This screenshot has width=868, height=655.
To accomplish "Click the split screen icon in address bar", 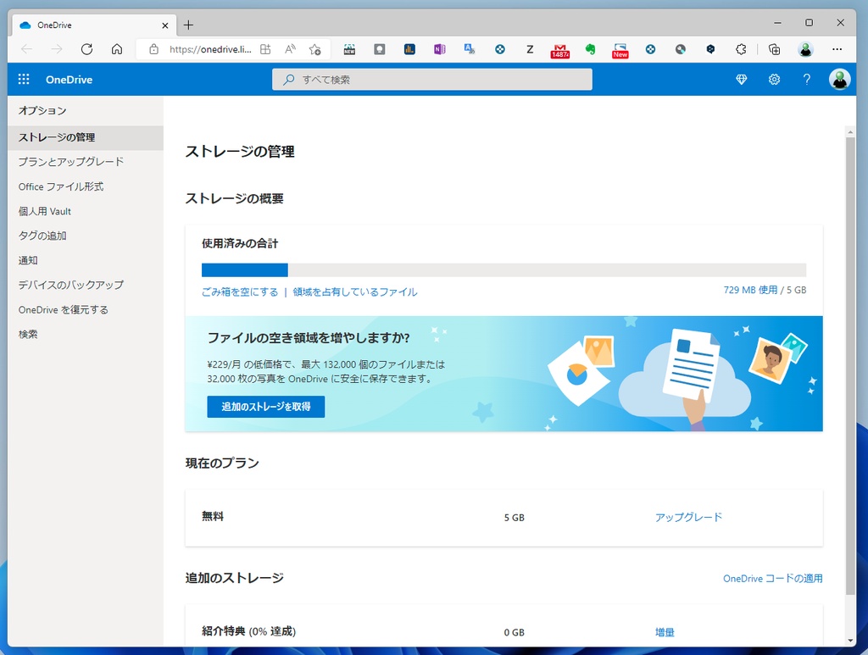I will [265, 49].
